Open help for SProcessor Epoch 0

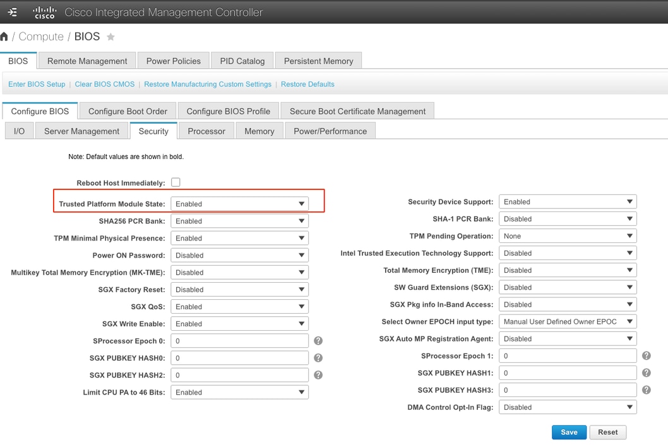(318, 340)
